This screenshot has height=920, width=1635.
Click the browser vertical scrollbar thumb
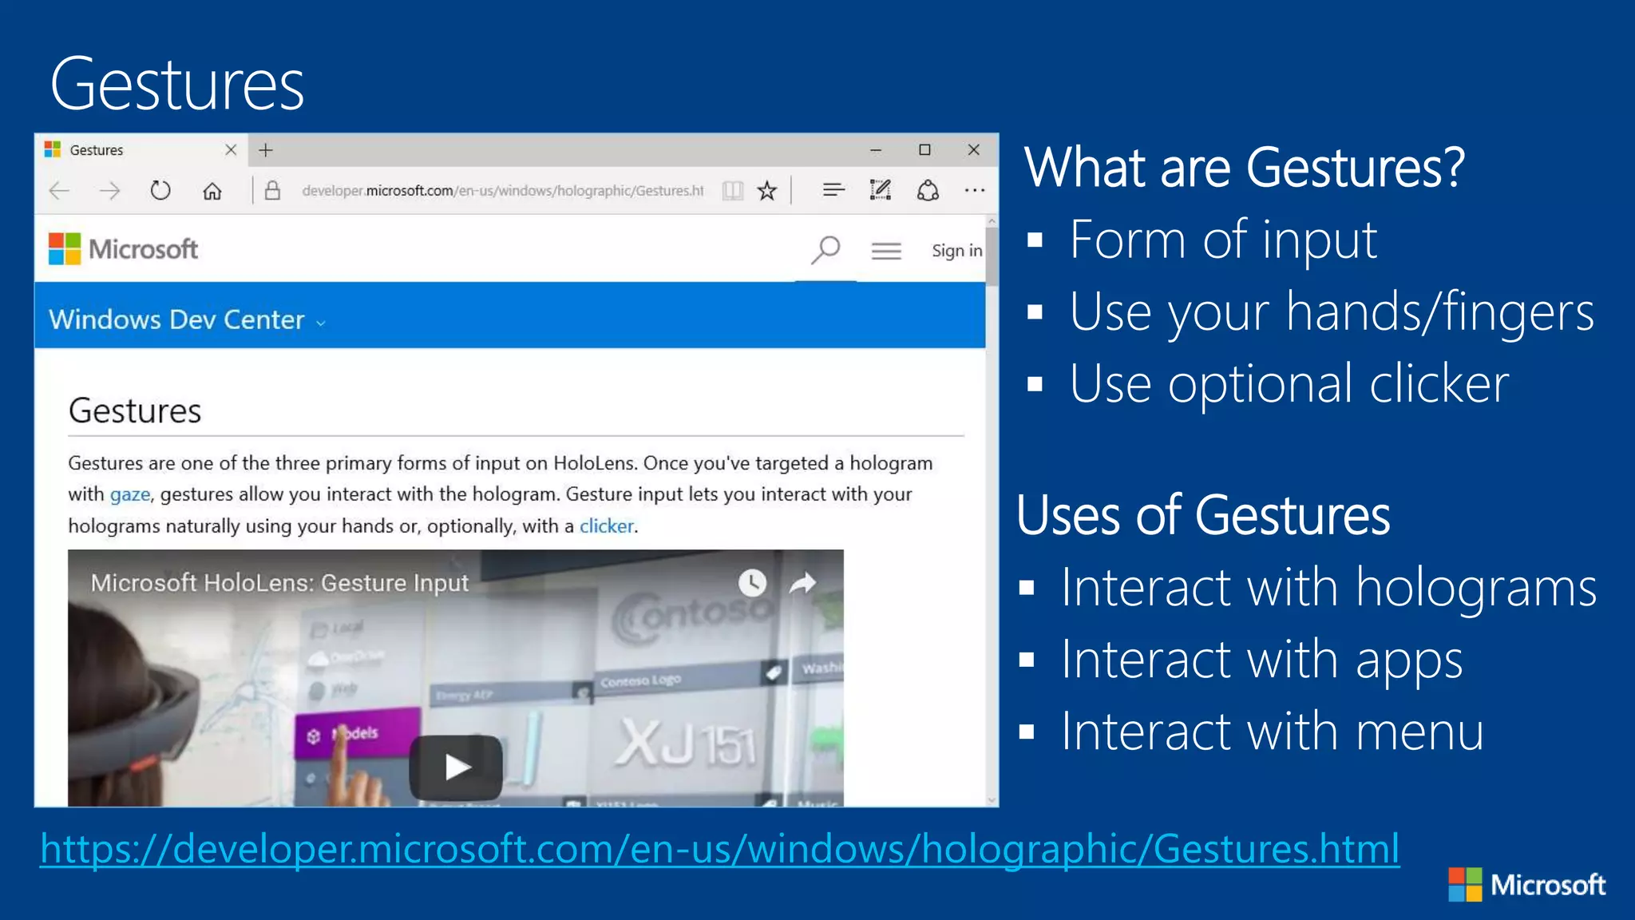point(992,257)
